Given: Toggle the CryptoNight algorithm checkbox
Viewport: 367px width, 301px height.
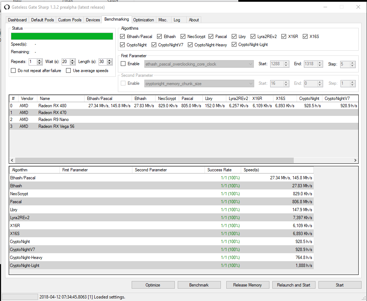Looking at the screenshot, I should (x=122, y=45).
